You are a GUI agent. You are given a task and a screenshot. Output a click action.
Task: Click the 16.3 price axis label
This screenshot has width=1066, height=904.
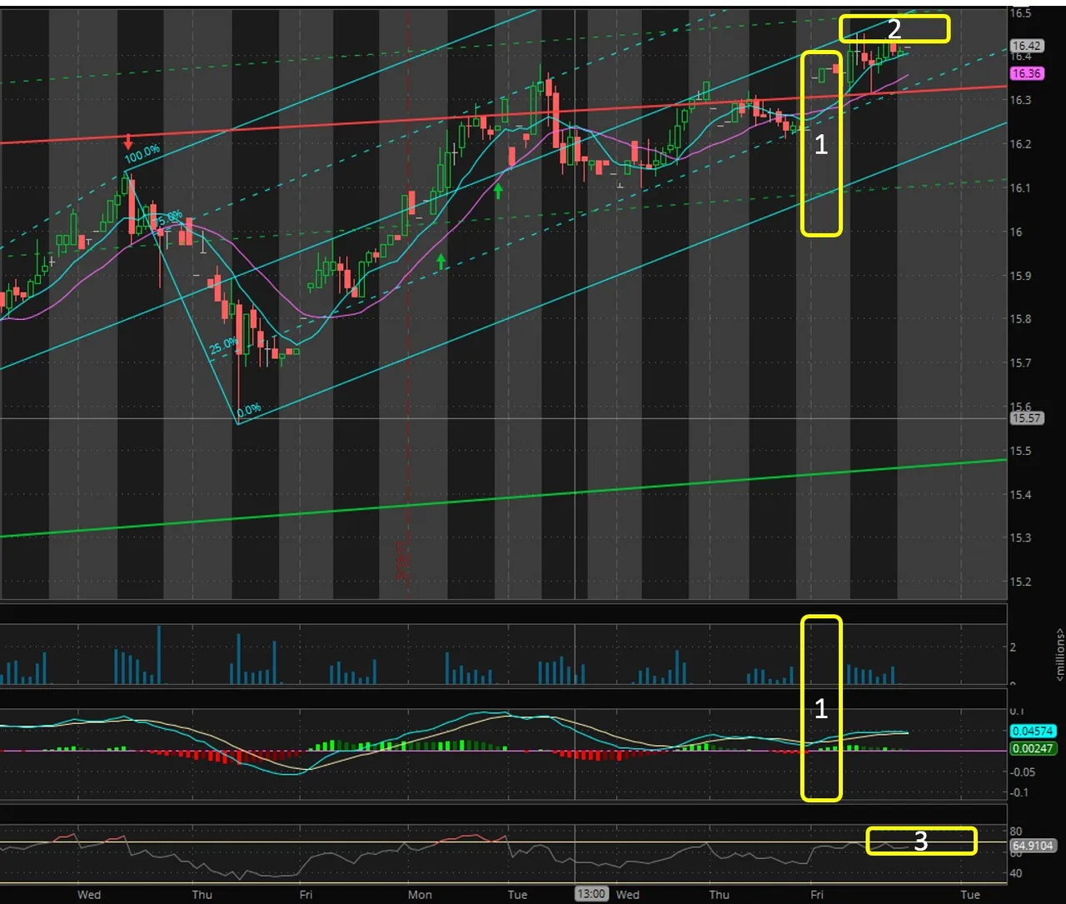click(1020, 100)
